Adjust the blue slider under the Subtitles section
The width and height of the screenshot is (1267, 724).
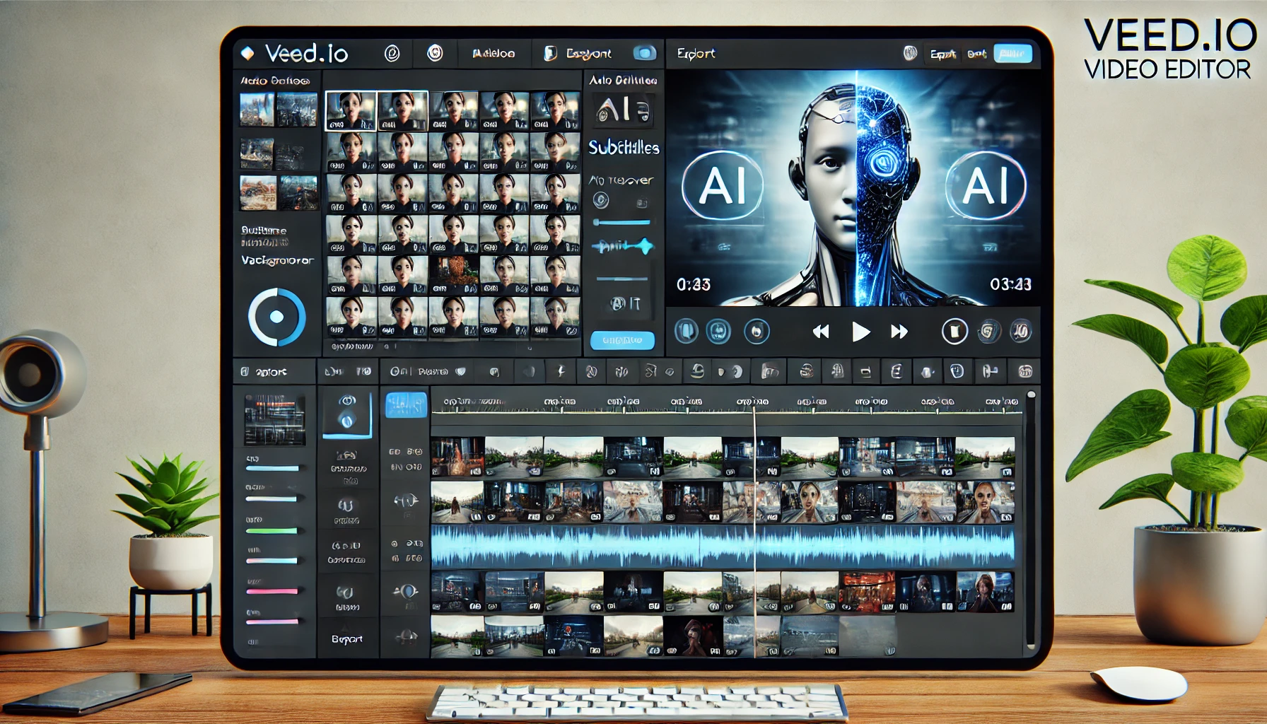coord(621,223)
